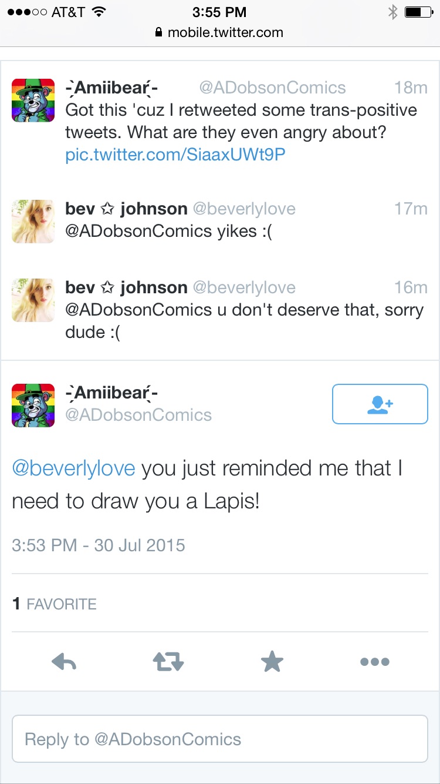
Task: Open bev johnson's avatar on the yikes reply
Action: click(x=33, y=221)
